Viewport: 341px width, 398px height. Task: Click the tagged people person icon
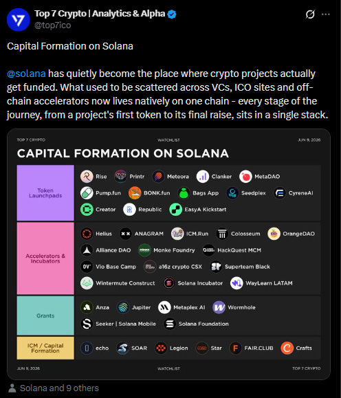pos(12,388)
